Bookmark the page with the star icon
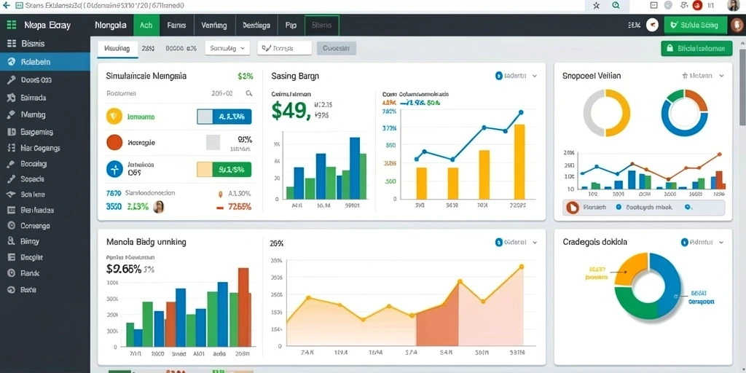Viewport: 746px width, 373px height. [597, 6]
